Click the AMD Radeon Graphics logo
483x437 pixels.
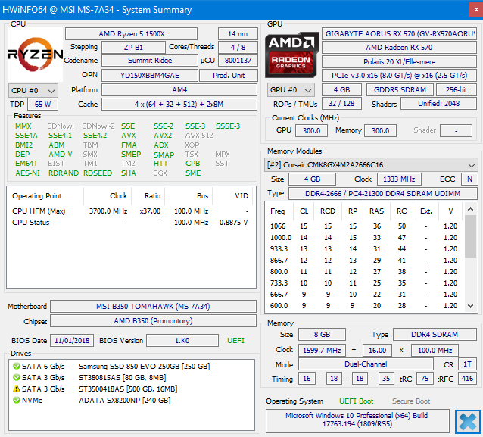pos(291,55)
